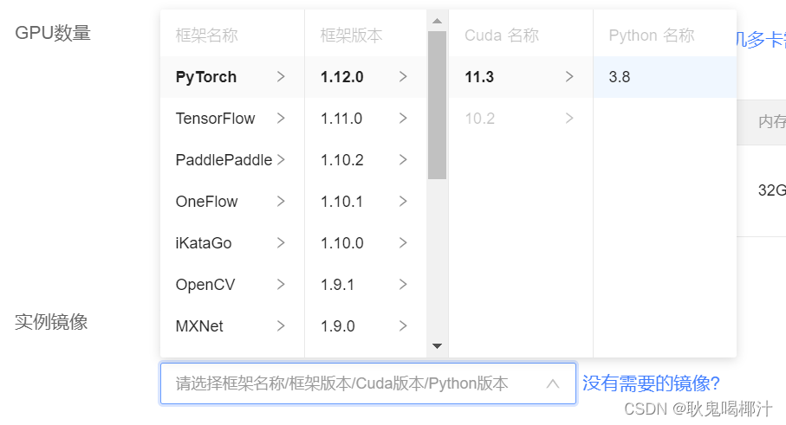The image size is (786, 425).
Task: Choose framework version 1.11.0
Action: pyautogui.click(x=366, y=118)
